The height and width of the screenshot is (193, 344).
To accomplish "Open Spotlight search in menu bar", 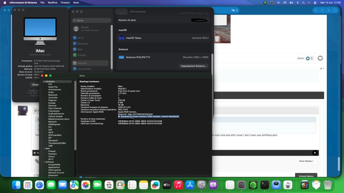I will (303, 3).
